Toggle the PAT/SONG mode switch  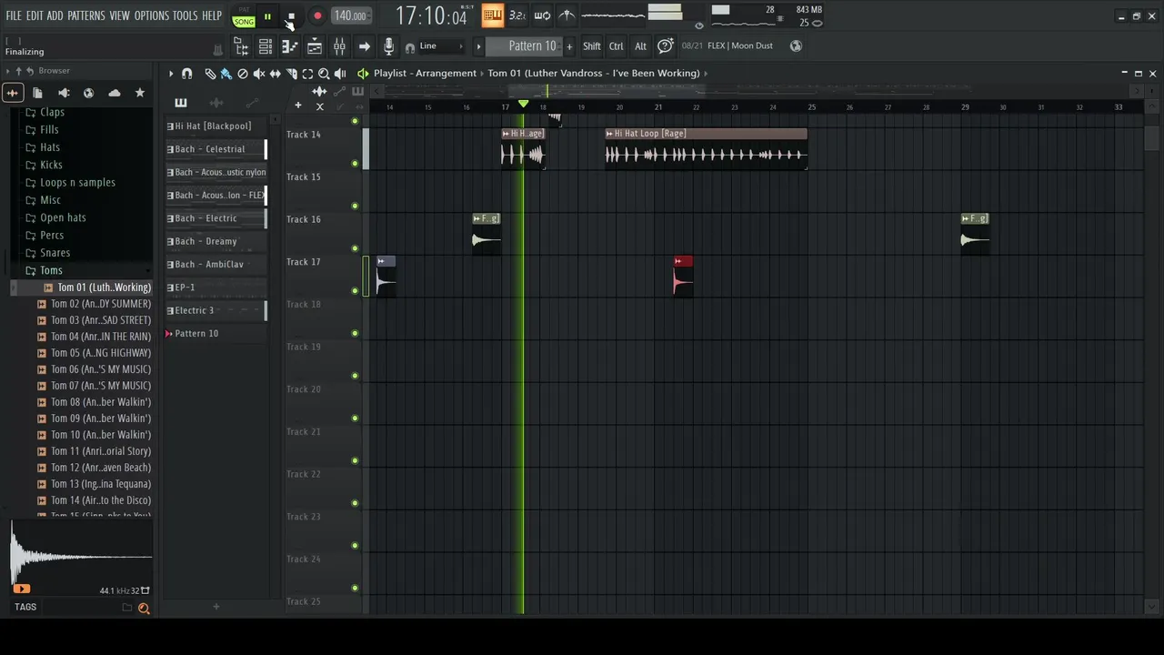(244, 16)
